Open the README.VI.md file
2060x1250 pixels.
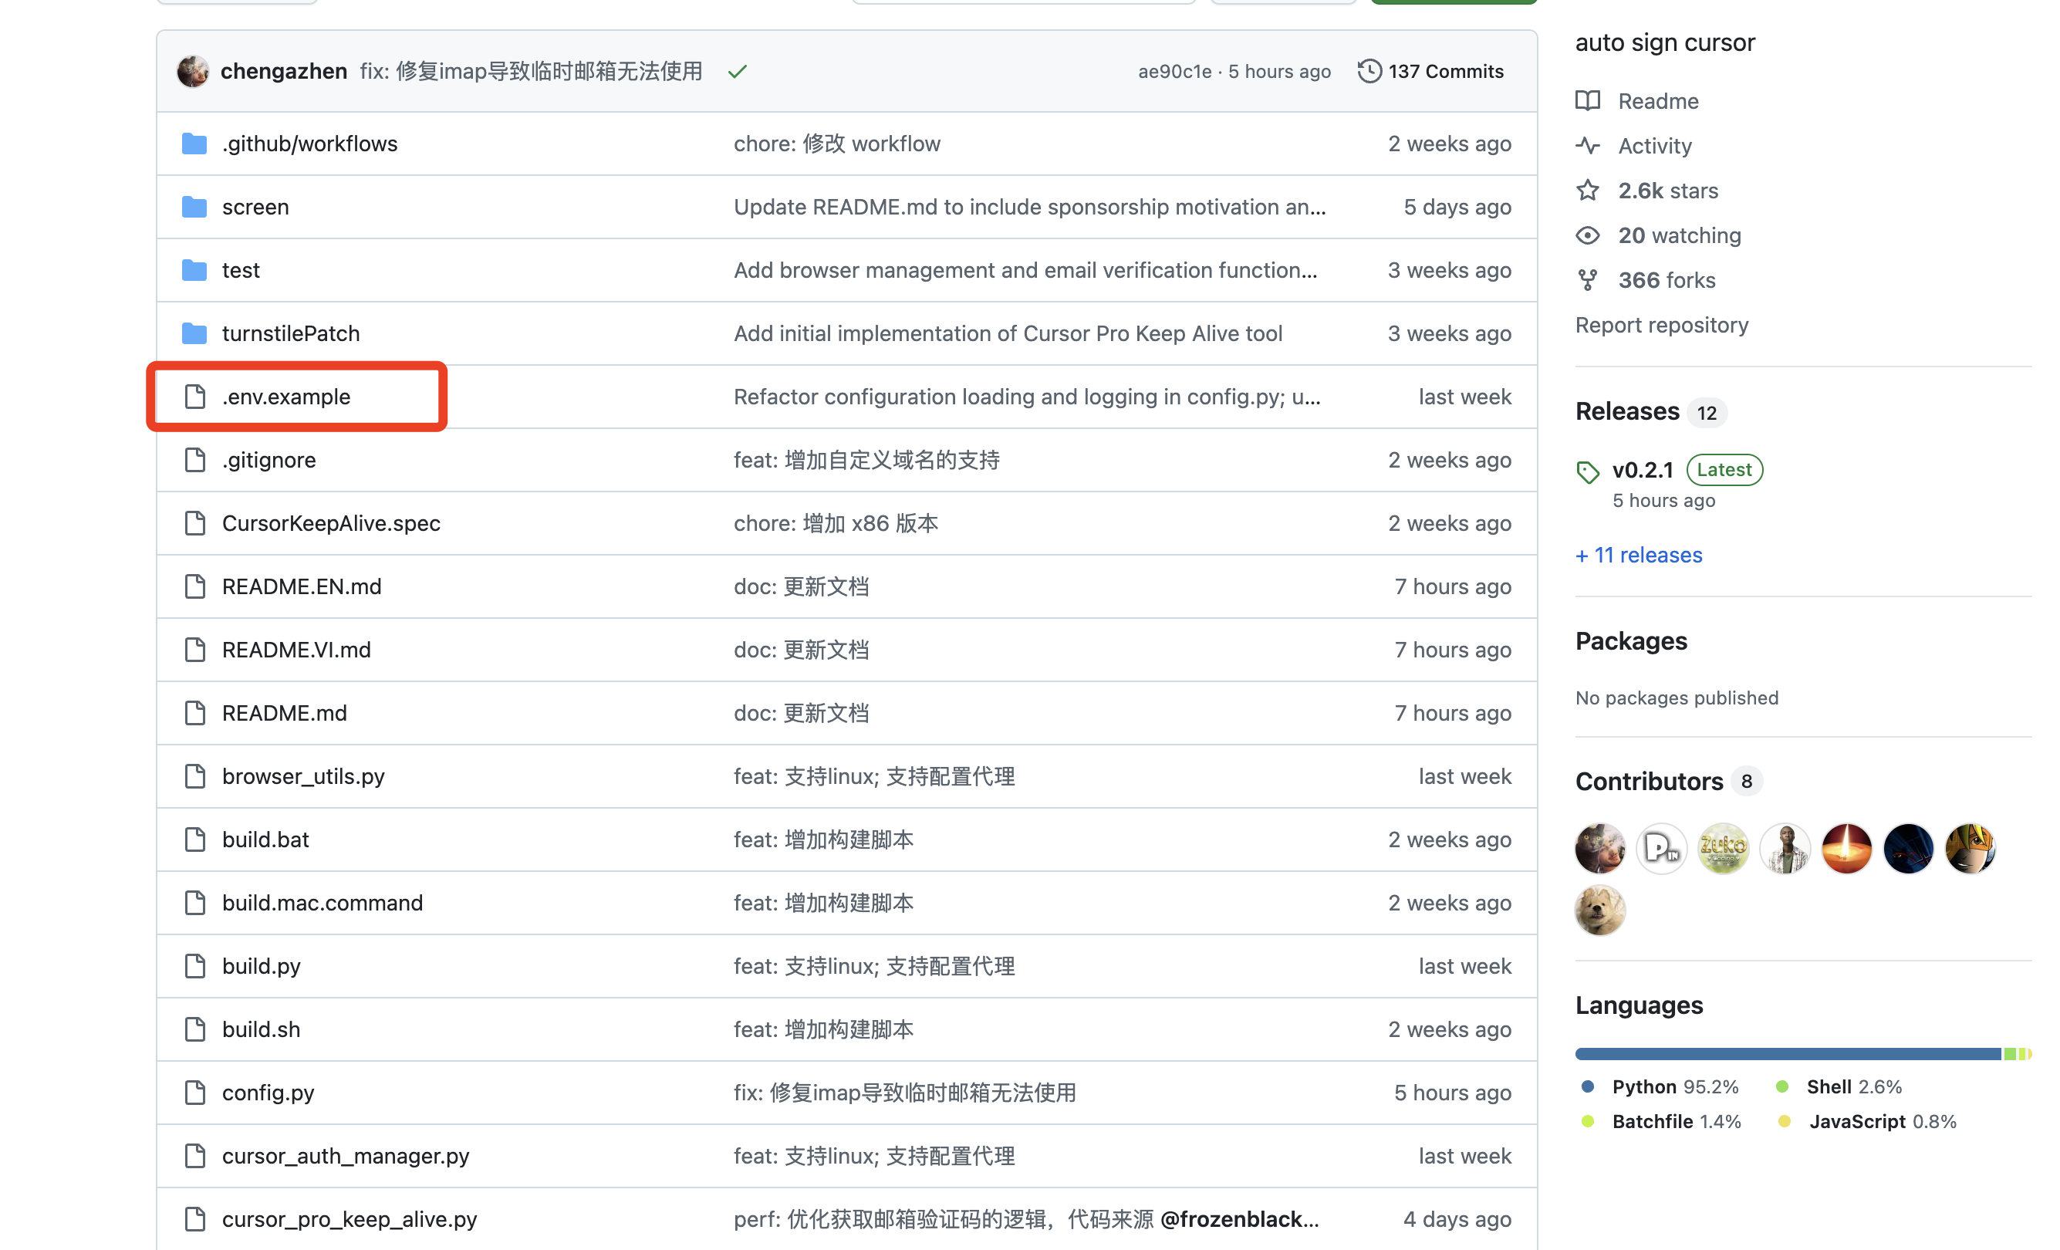(296, 650)
